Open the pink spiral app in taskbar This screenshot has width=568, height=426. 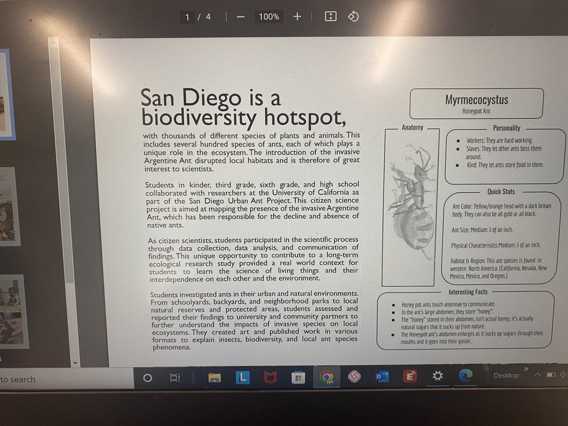[354, 377]
